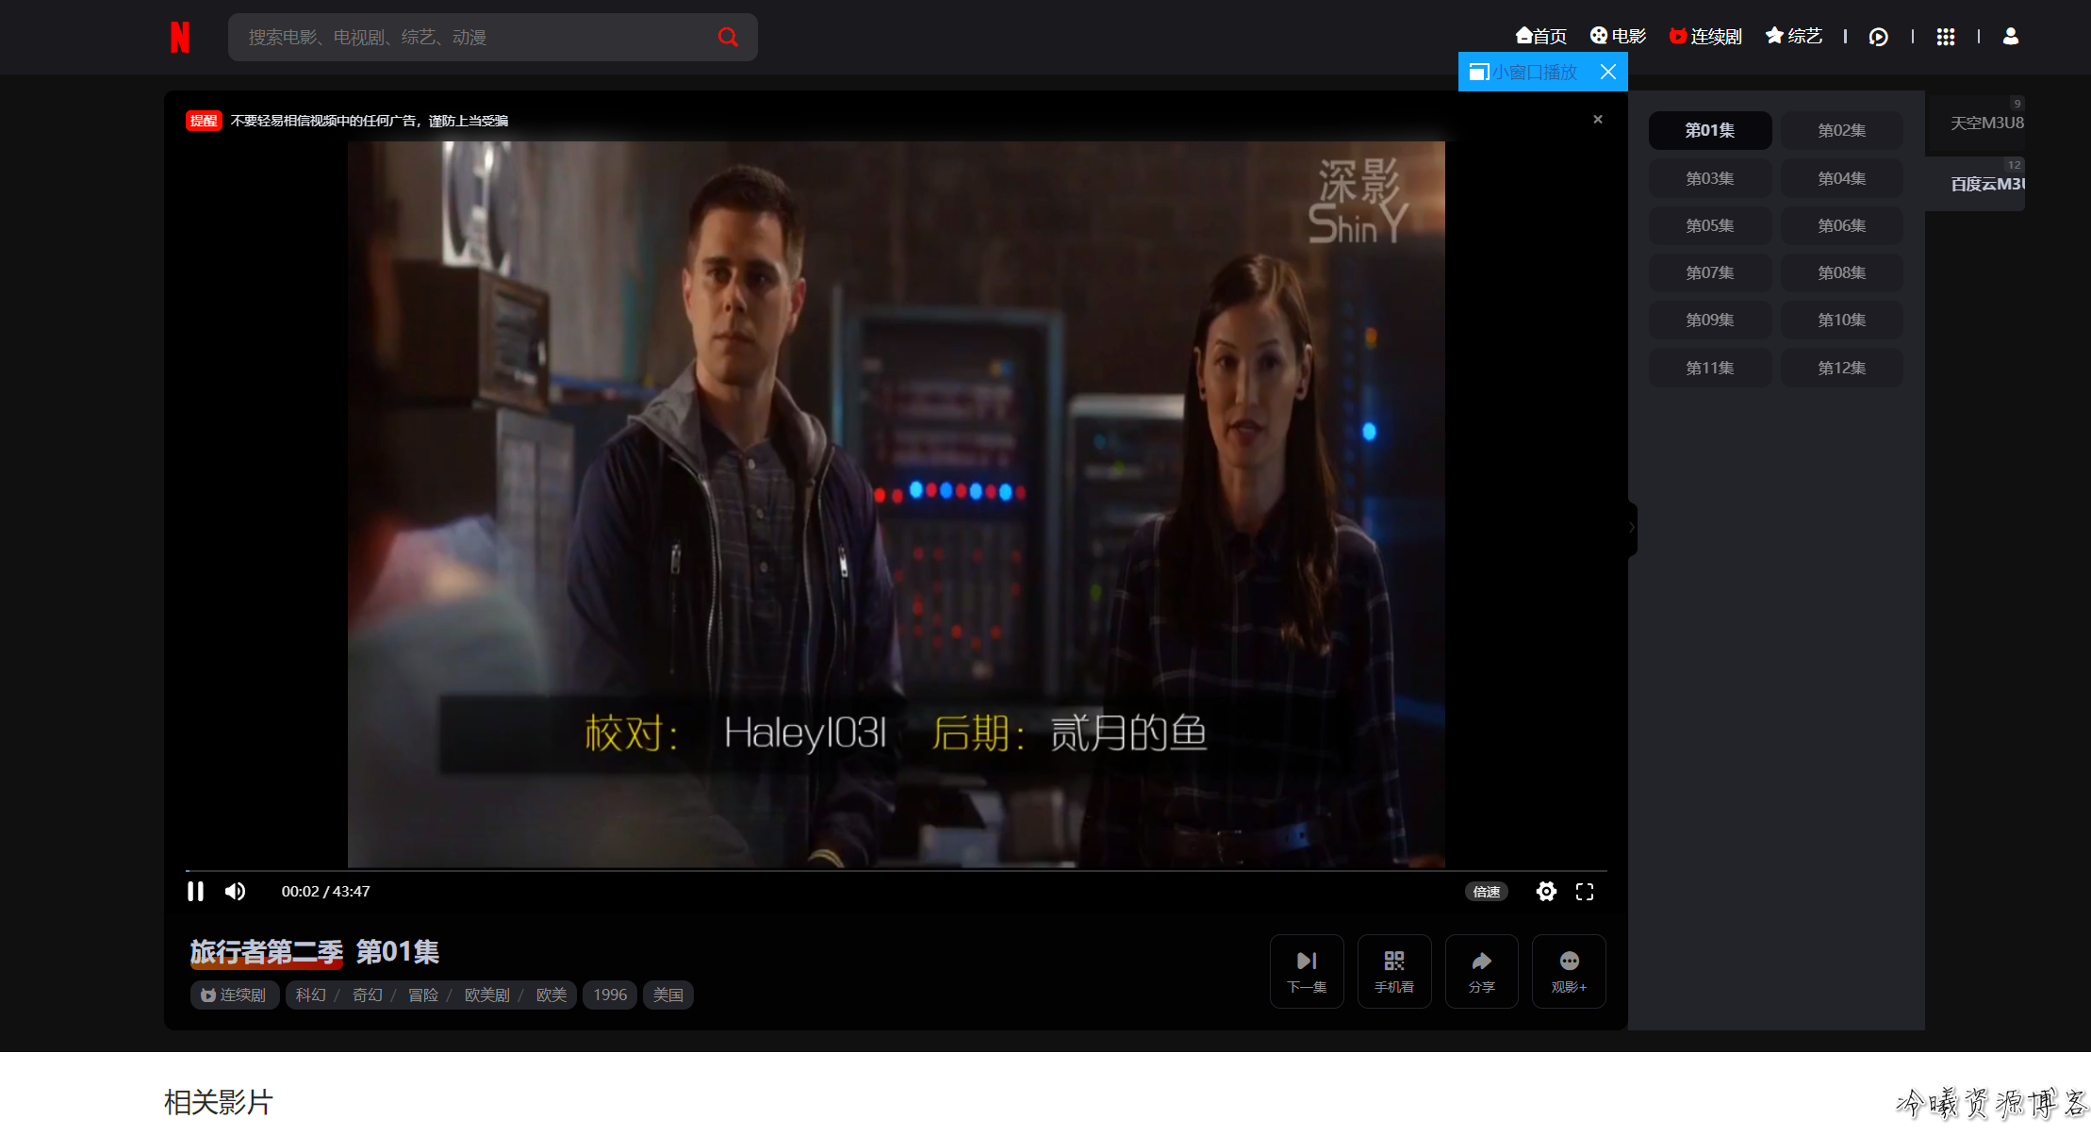Select episode 第09集
This screenshot has width=2091, height=1135.
pyautogui.click(x=1710, y=320)
